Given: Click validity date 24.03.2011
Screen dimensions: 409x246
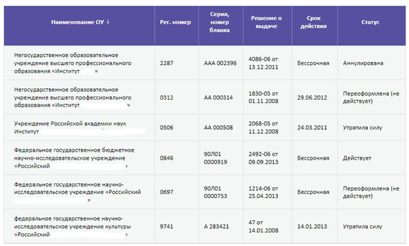Looking at the screenshot, I should pyautogui.click(x=312, y=127).
